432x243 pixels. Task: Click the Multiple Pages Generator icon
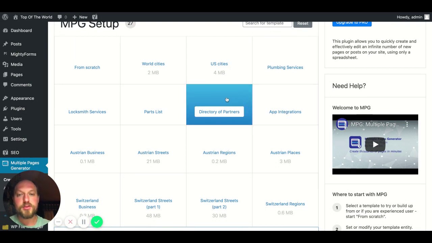coord(5,163)
